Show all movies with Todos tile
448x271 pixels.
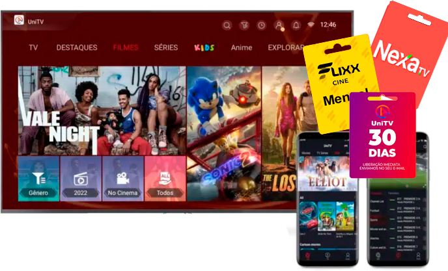pyautogui.click(x=165, y=178)
